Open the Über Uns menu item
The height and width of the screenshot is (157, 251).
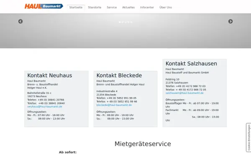[166, 8]
